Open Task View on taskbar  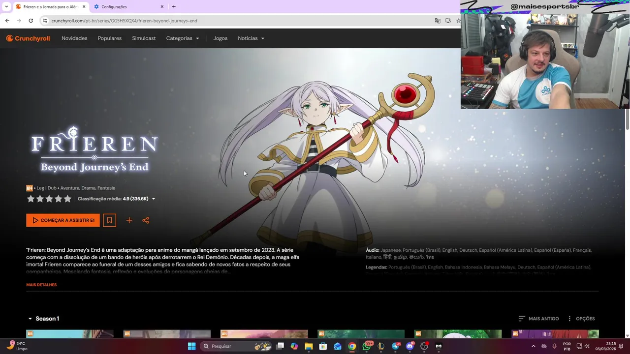[280, 346]
